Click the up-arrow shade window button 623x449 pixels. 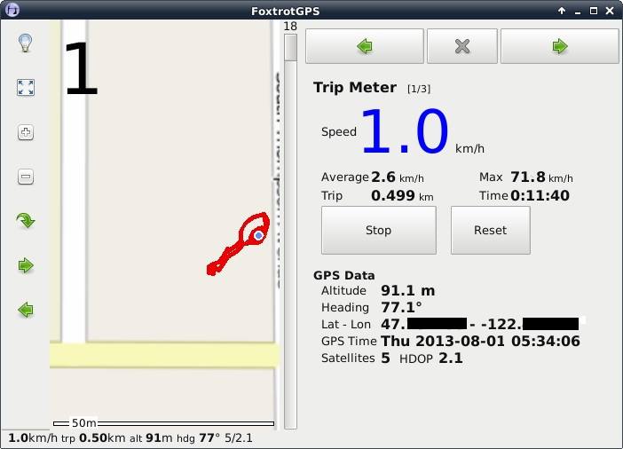point(562,11)
